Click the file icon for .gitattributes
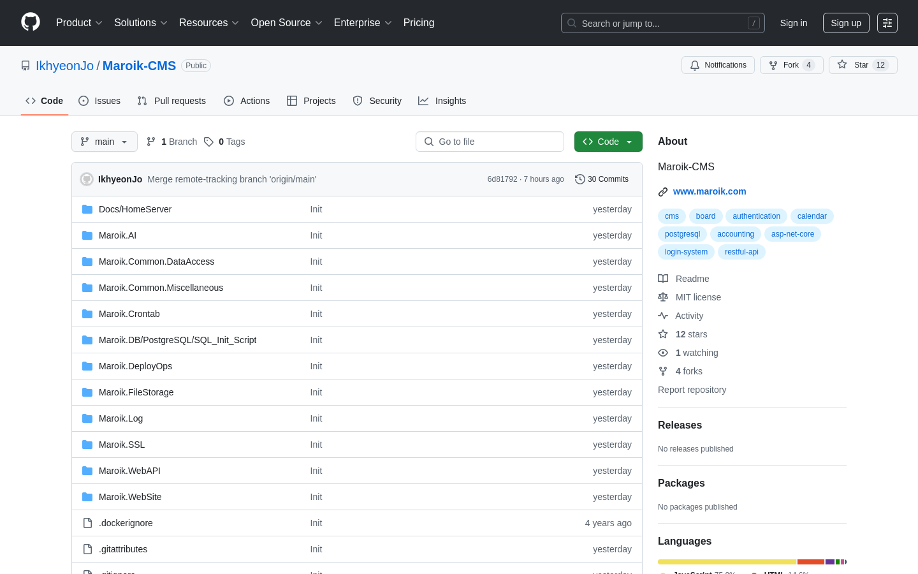Image resolution: width=918 pixels, height=574 pixels. pyautogui.click(x=87, y=549)
